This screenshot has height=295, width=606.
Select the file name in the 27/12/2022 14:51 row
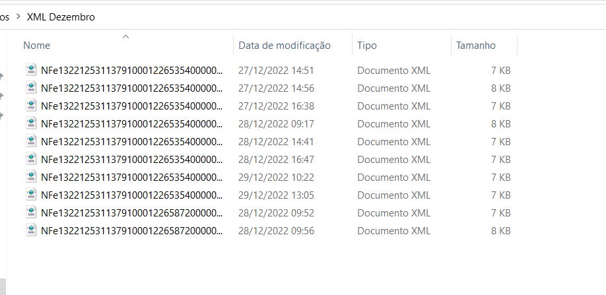click(132, 70)
